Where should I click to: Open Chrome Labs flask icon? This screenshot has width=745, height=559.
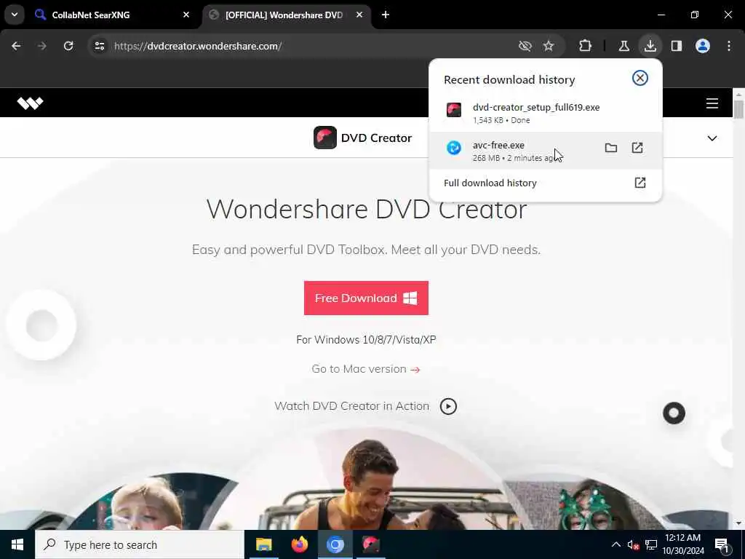pyautogui.click(x=624, y=46)
